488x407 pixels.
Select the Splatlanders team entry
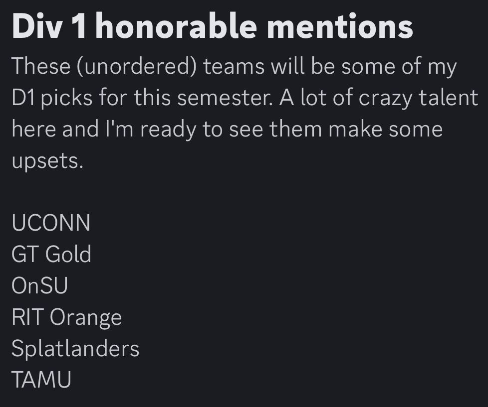coord(75,348)
